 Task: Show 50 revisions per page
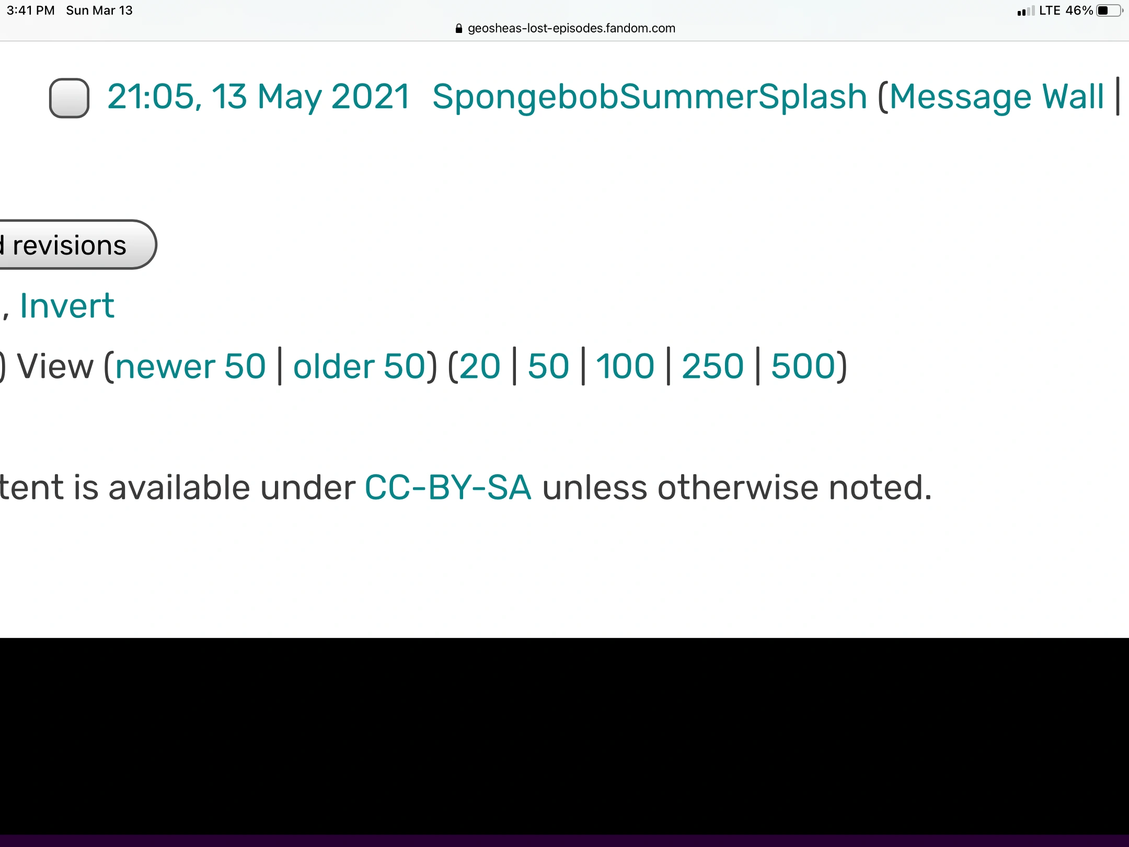click(548, 366)
